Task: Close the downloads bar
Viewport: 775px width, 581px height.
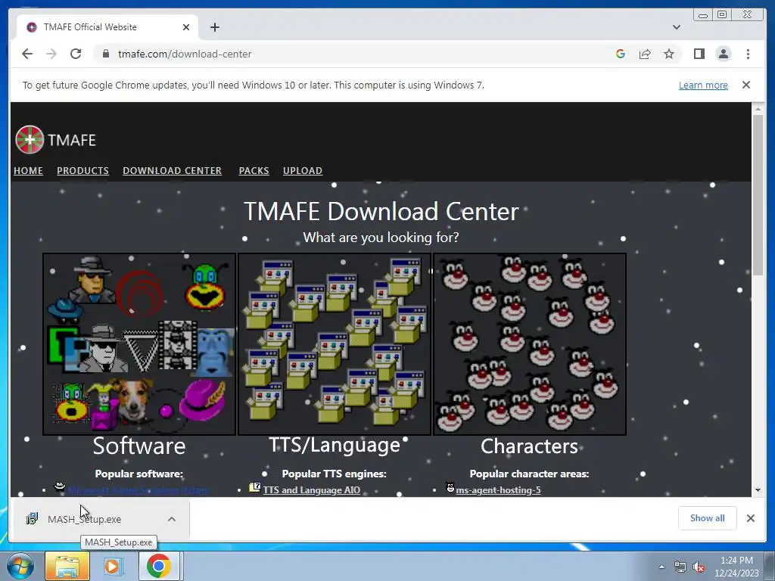Action: click(x=750, y=518)
